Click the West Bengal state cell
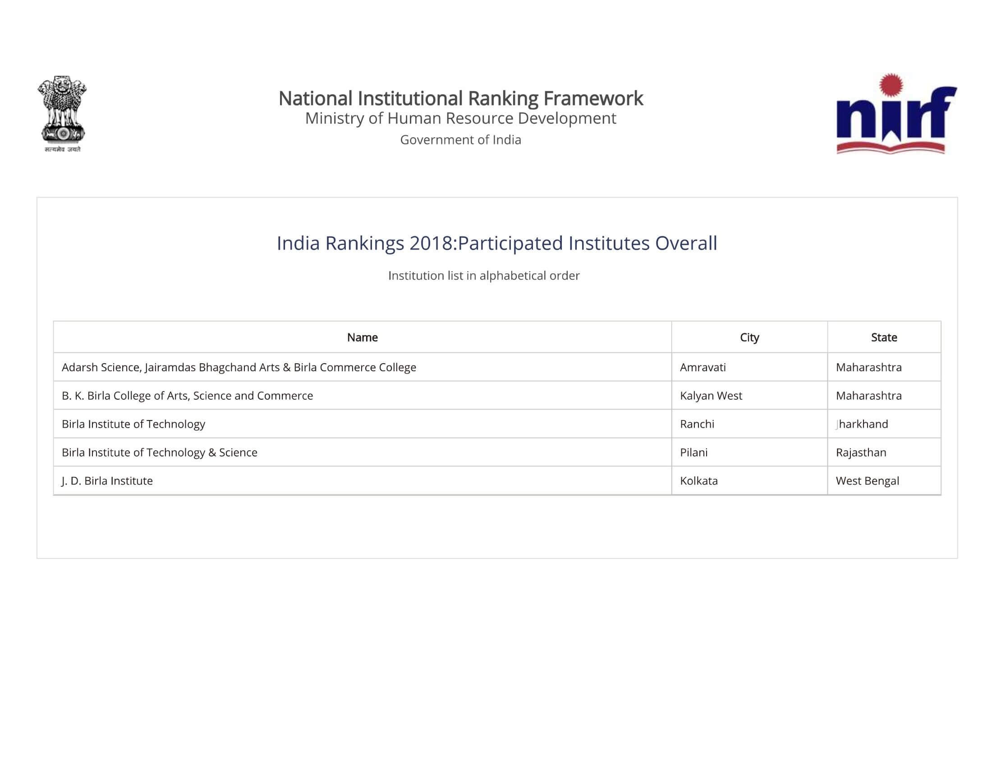This screenshot has height=767, width=992. [867, 481]
